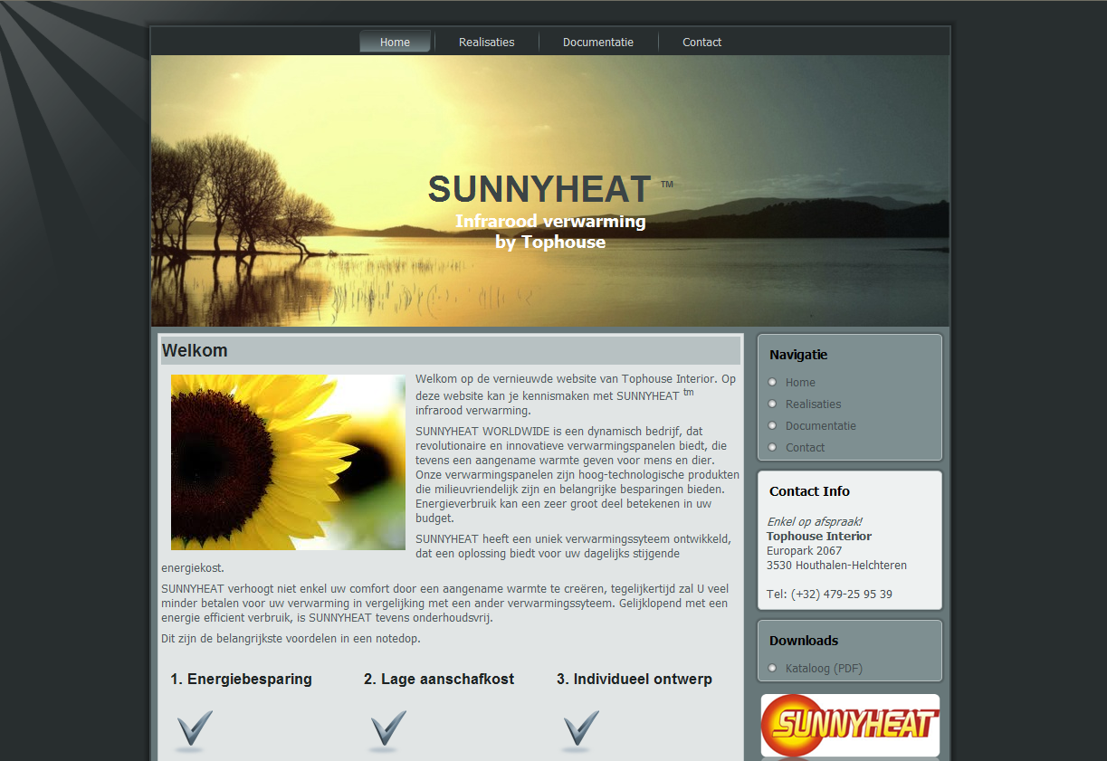Click the heading 2. Lage aanschafkost
The width and height of the screenshot is (1107, 761).
[x=439, y=680]
